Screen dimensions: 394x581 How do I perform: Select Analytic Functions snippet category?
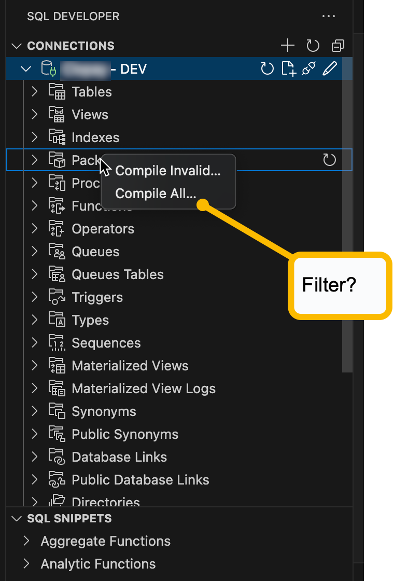(x=98, y=564)
